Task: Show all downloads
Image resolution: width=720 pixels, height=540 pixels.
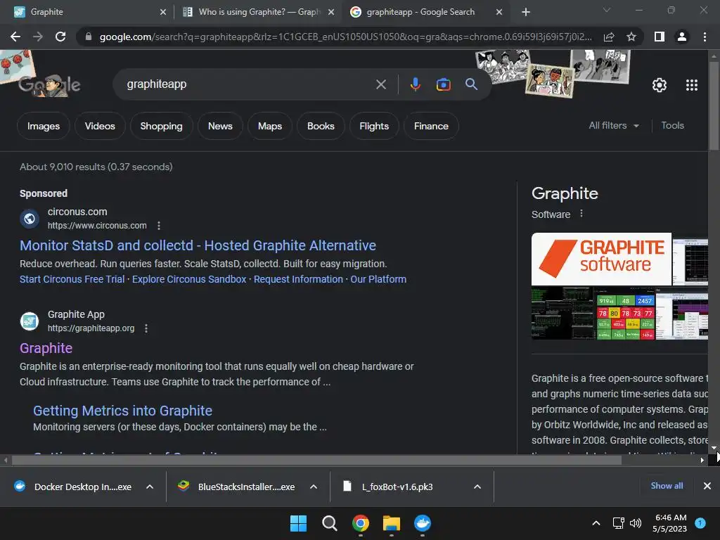Action: (667, 486)
